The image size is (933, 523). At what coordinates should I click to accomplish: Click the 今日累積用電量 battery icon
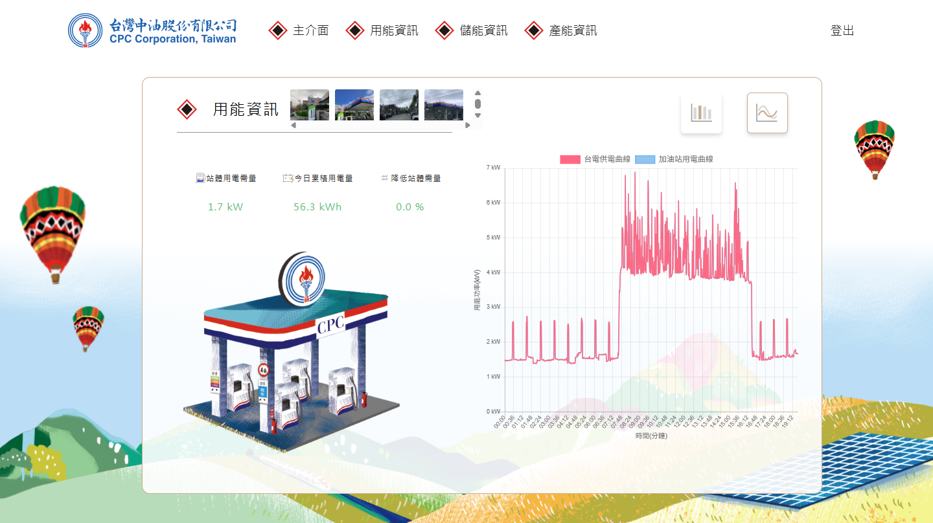coord(288,178)
